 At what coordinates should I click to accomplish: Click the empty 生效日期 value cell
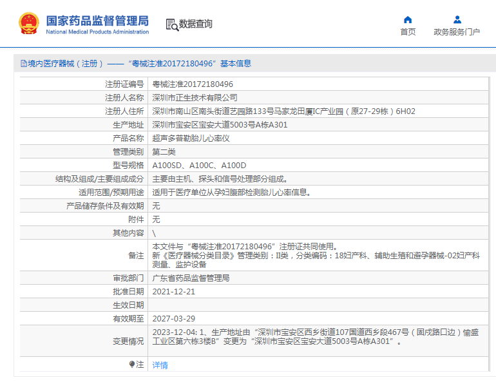(318, 305)
